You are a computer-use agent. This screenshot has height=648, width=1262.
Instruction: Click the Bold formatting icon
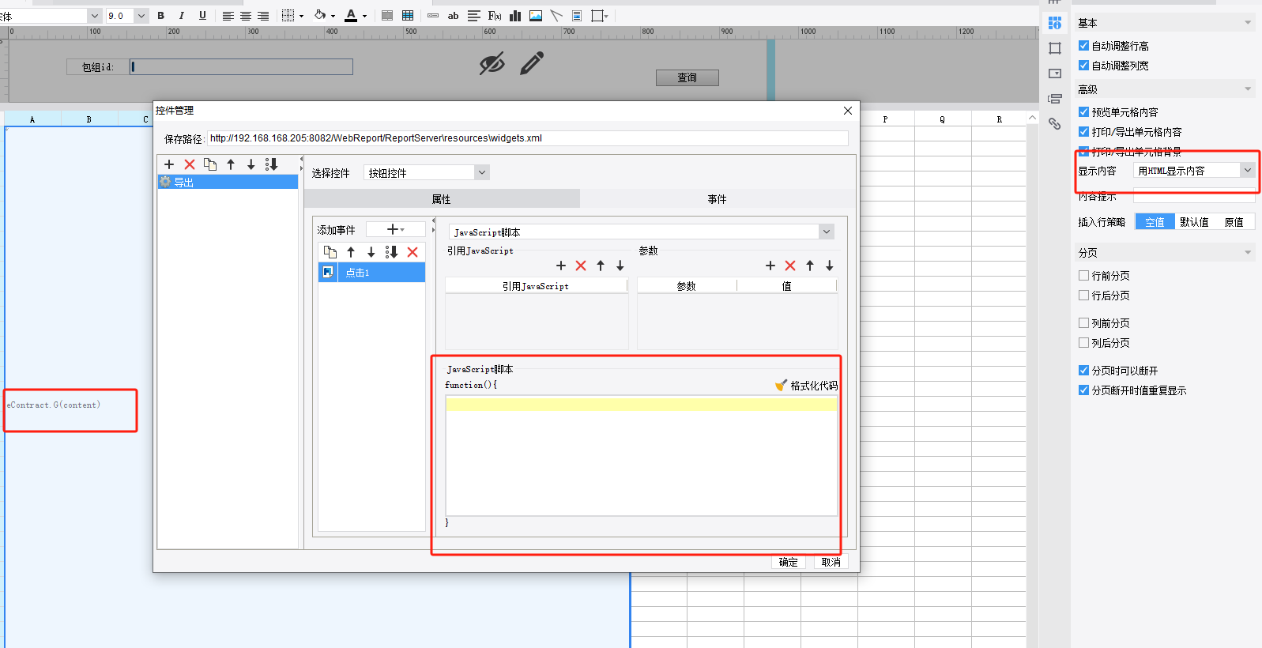click(x=161, y=16)
